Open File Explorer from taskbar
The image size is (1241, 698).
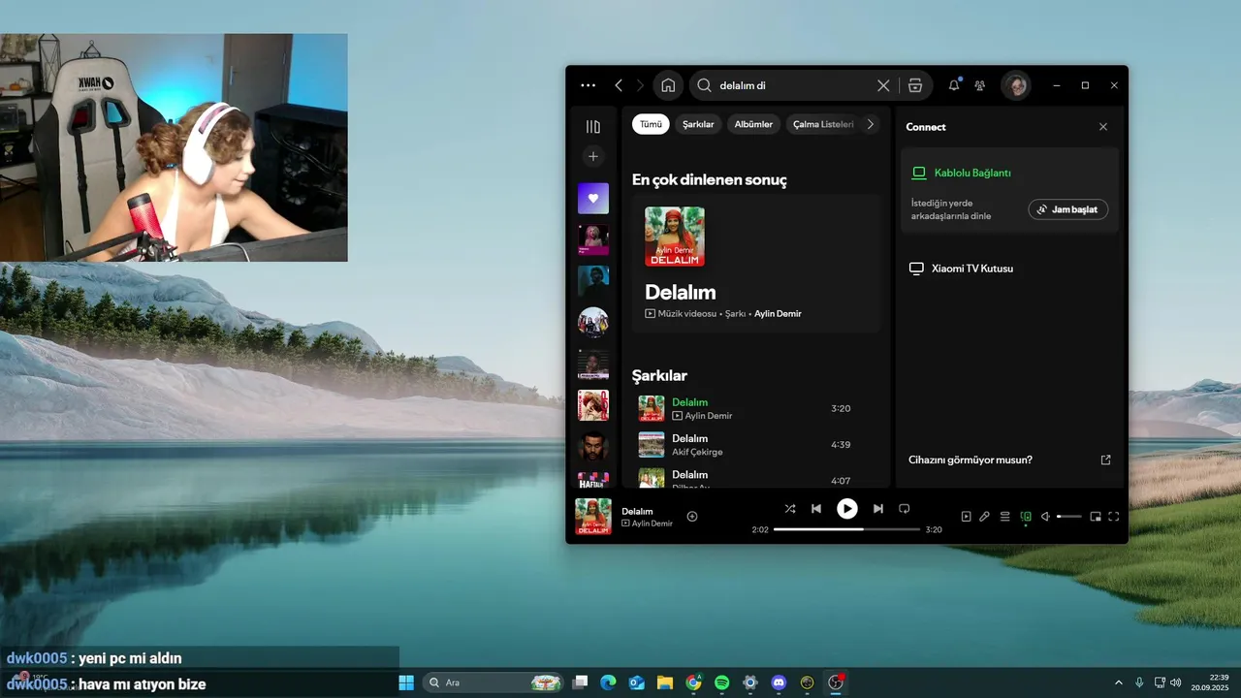(665, 682)
